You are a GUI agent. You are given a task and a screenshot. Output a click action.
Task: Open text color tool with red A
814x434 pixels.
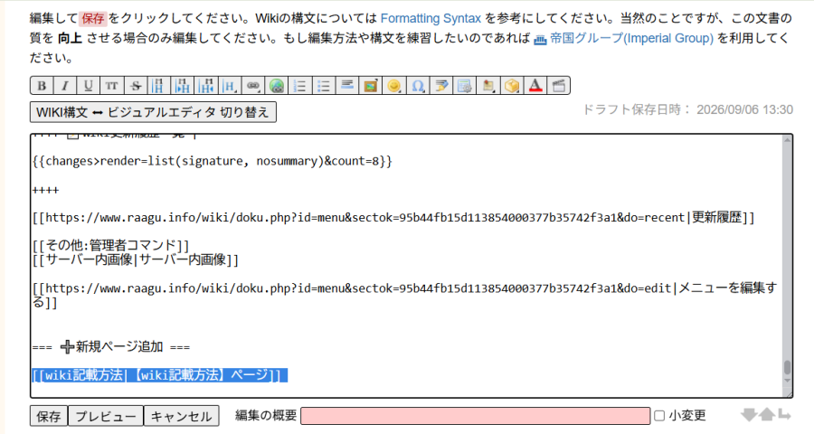pyautogui.click(x=535, y=86)
